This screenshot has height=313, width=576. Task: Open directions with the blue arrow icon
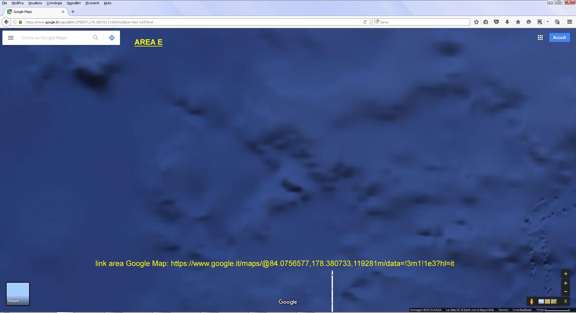click(x=112, y=38)
